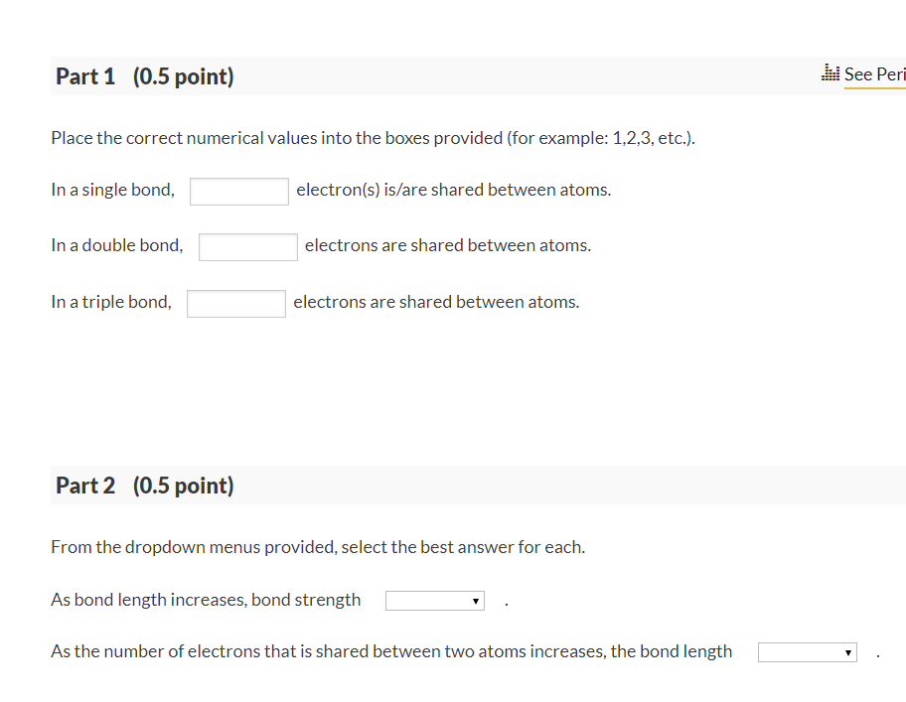Click the bond length dropdown arrow
Screen dimensions: 906x702
click(849, 651)
